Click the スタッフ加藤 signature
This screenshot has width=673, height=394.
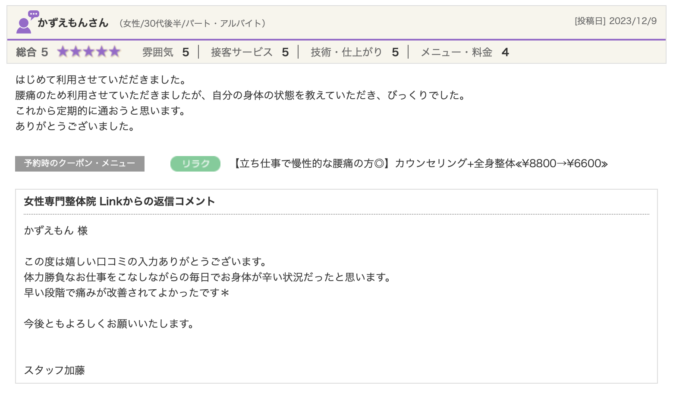55,370
